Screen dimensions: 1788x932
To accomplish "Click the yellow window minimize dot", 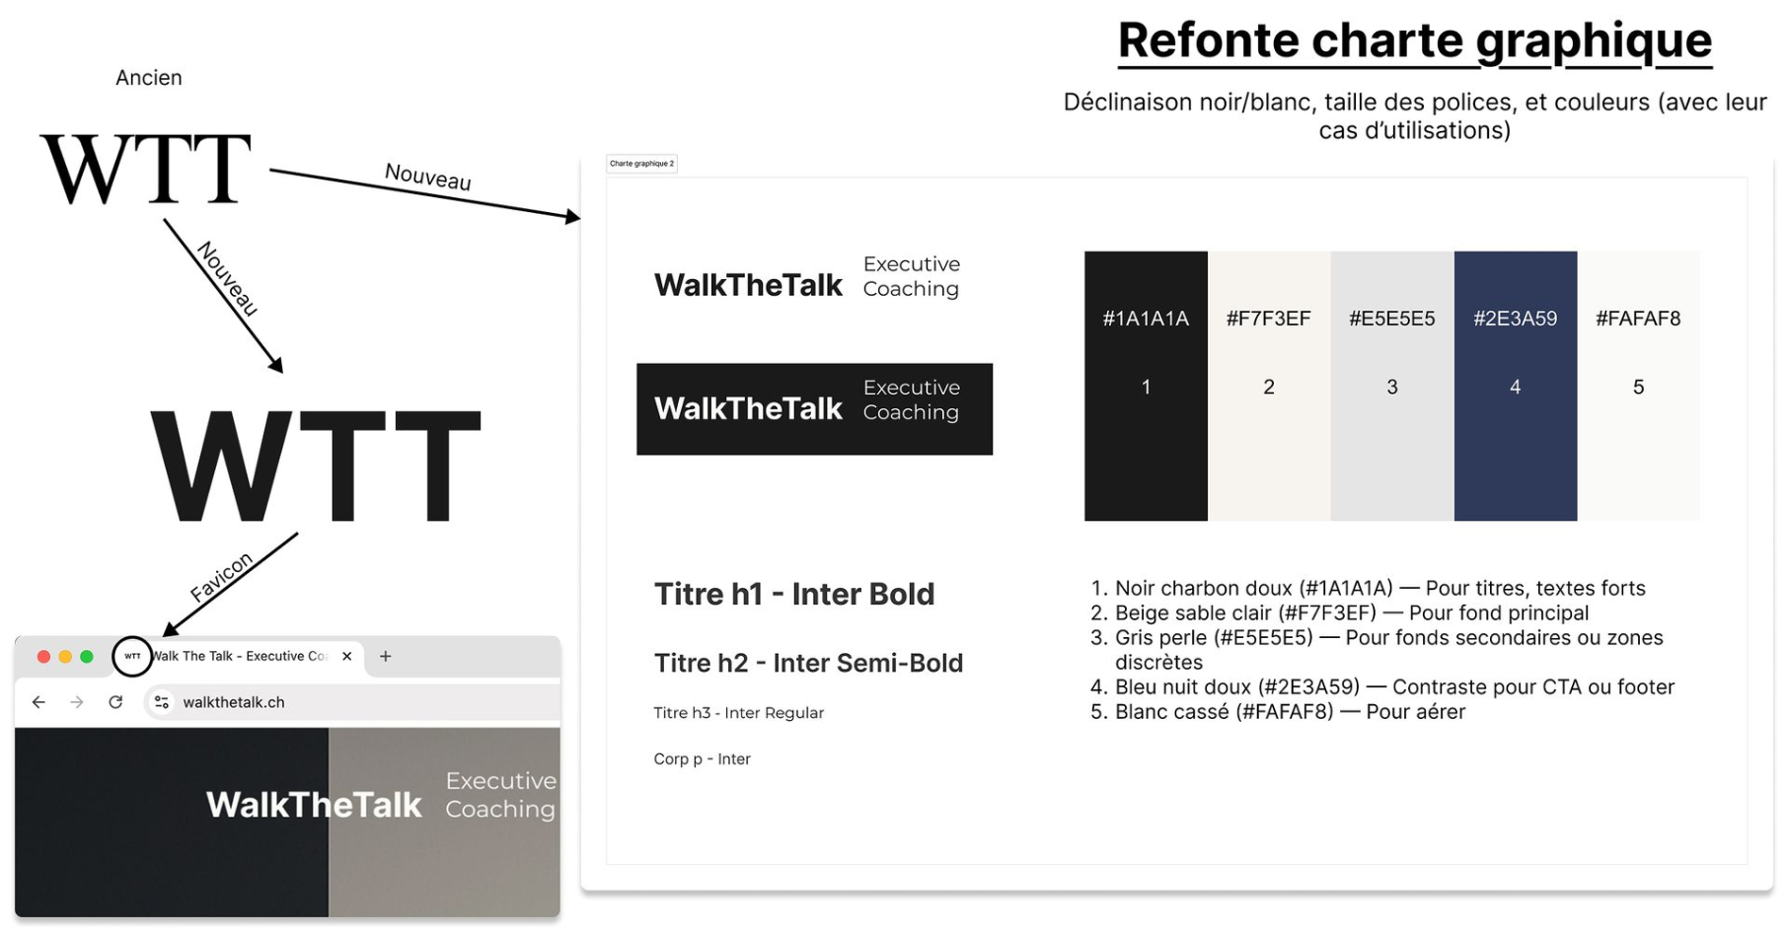I will click(65, 656).
